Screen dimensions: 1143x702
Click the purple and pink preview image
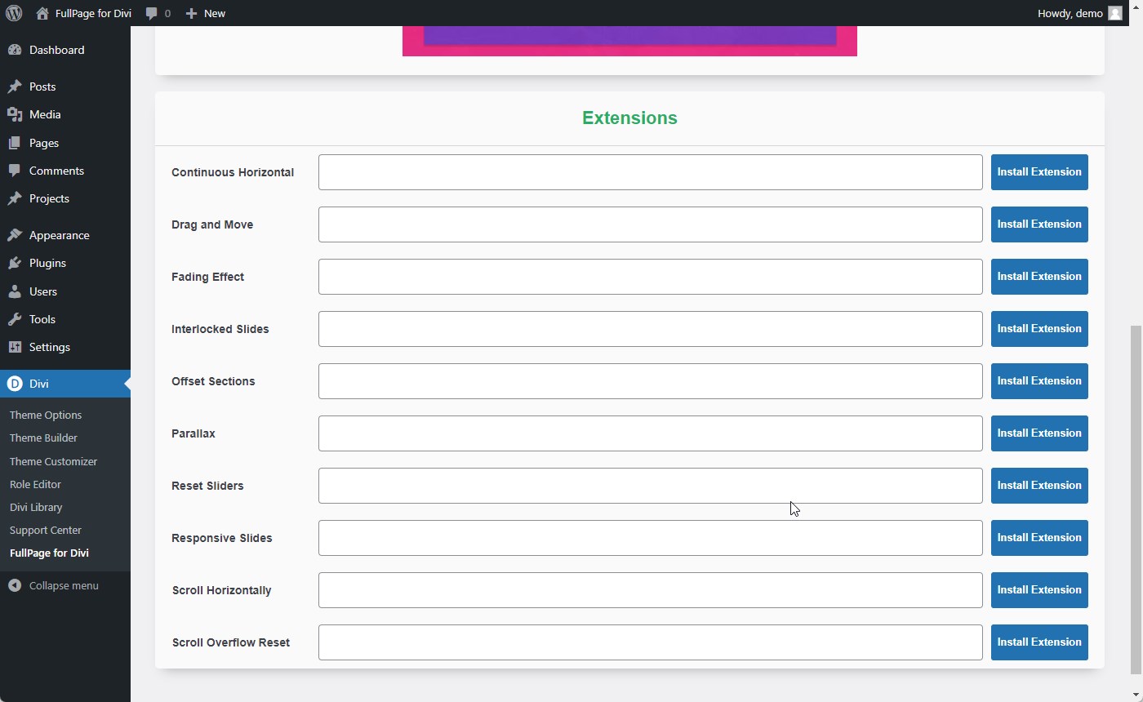629,41
